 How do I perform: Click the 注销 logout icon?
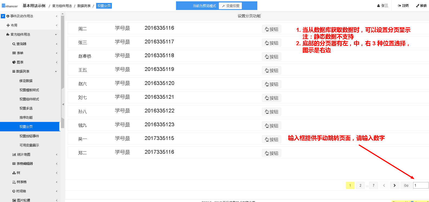[x=399, y=6]
